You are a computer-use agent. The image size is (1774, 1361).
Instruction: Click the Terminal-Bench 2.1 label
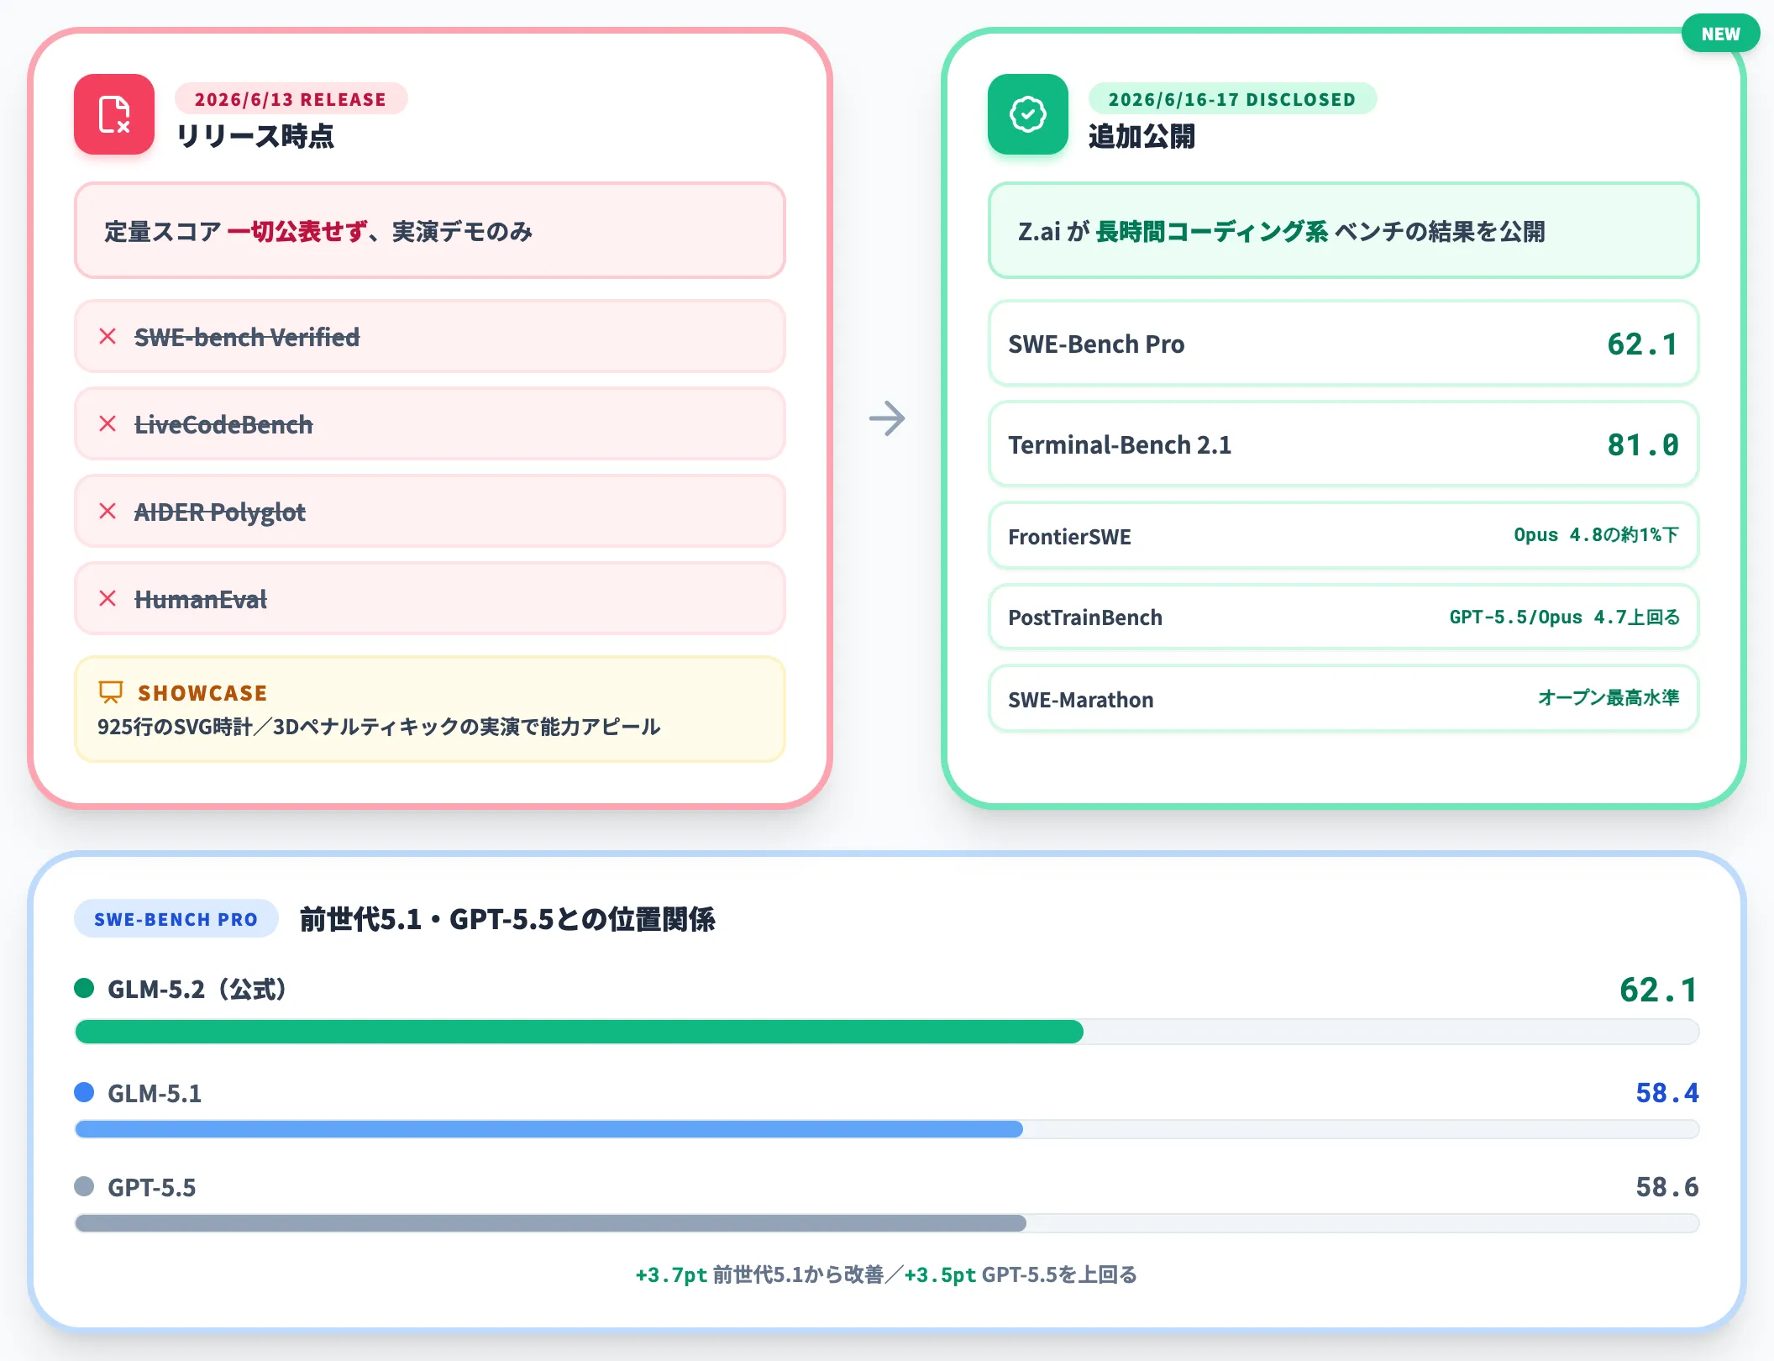1120,445
